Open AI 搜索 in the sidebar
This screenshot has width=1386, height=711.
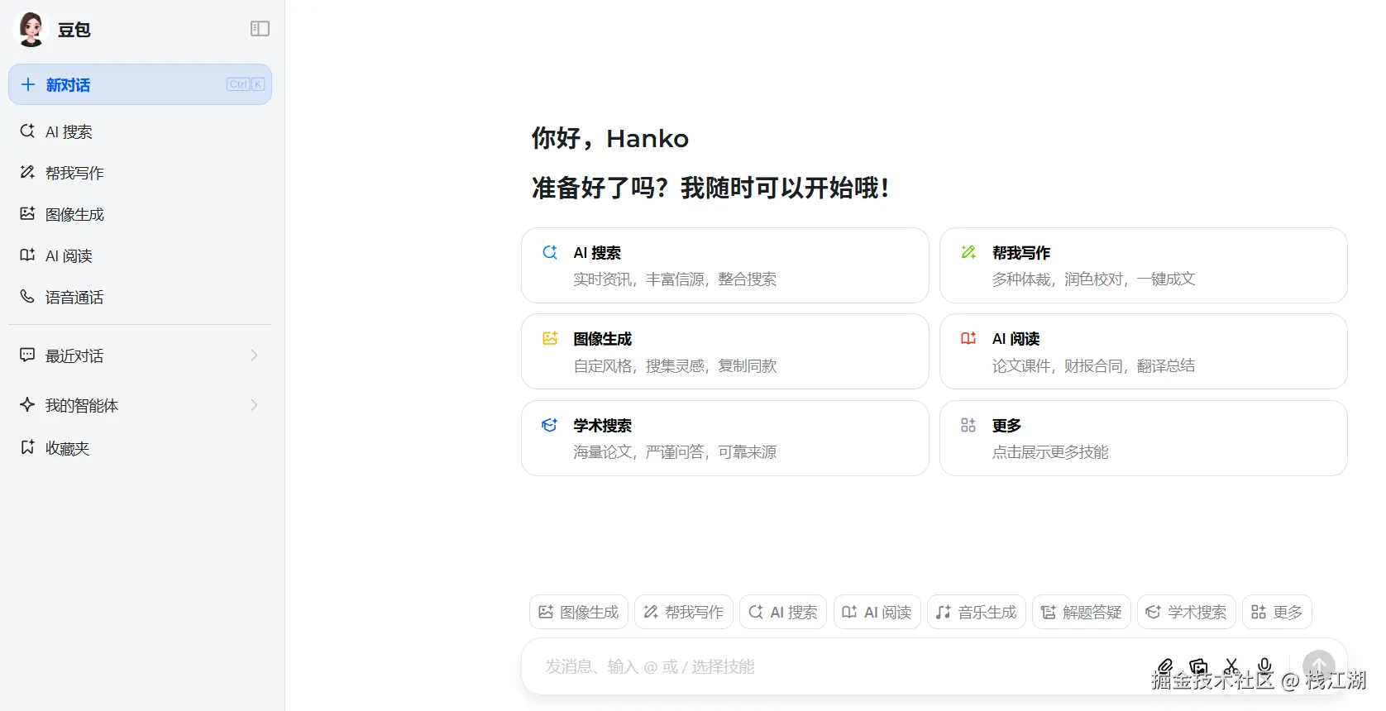(x=140, y=131)
